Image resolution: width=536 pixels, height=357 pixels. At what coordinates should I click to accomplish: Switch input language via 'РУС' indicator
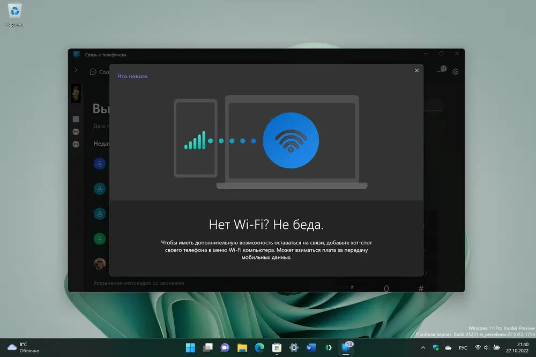[x=463, y=348]
